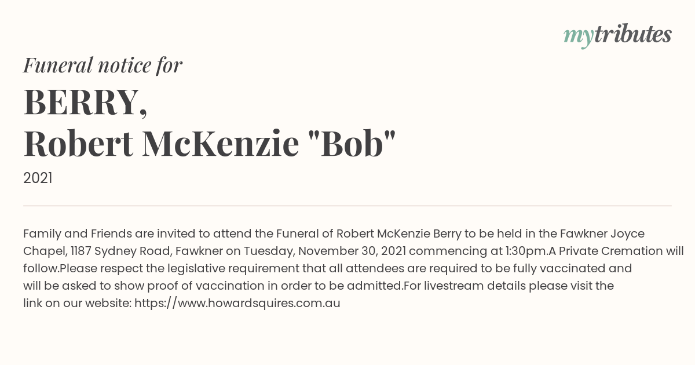Click the 'Fawkner Joyce' chapel name
The width and height of the screenshot is (695, 365).
point(602,233)
